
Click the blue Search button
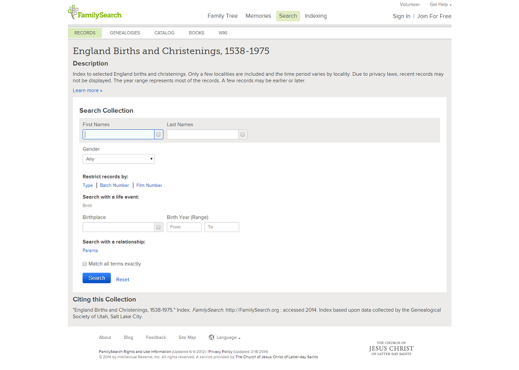click(x=97, y=278)
